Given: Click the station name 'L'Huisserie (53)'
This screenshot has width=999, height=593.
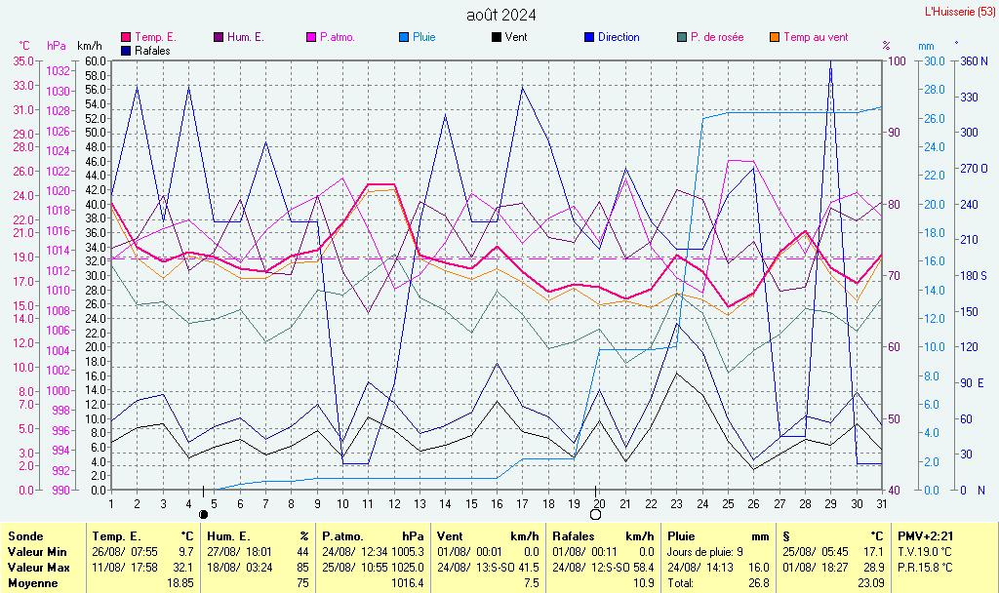Looking at the screenshot, I should (x=960, y=12).
